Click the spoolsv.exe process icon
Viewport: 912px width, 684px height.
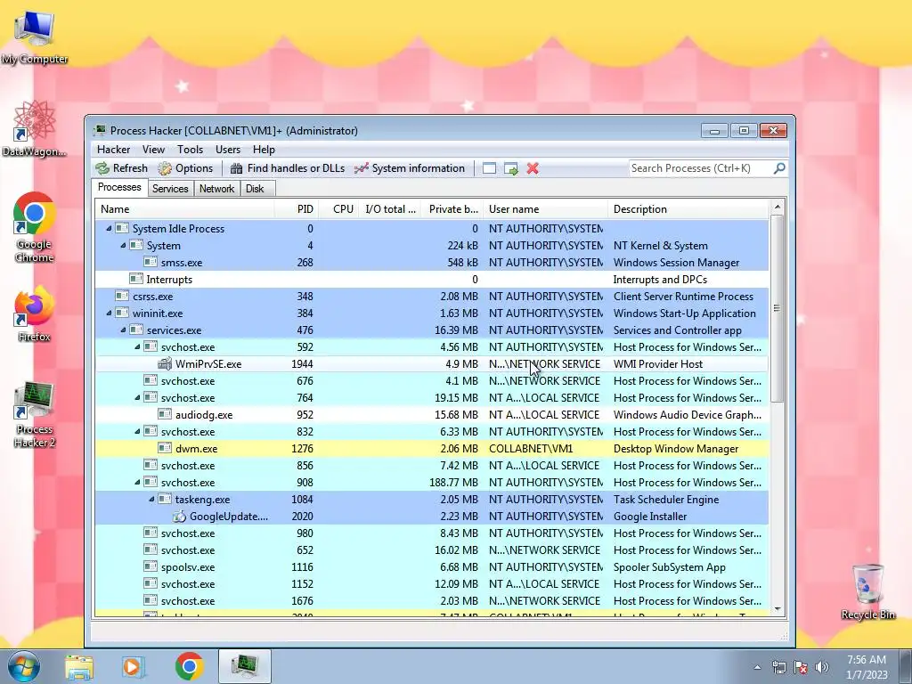(x=150, y=566)
